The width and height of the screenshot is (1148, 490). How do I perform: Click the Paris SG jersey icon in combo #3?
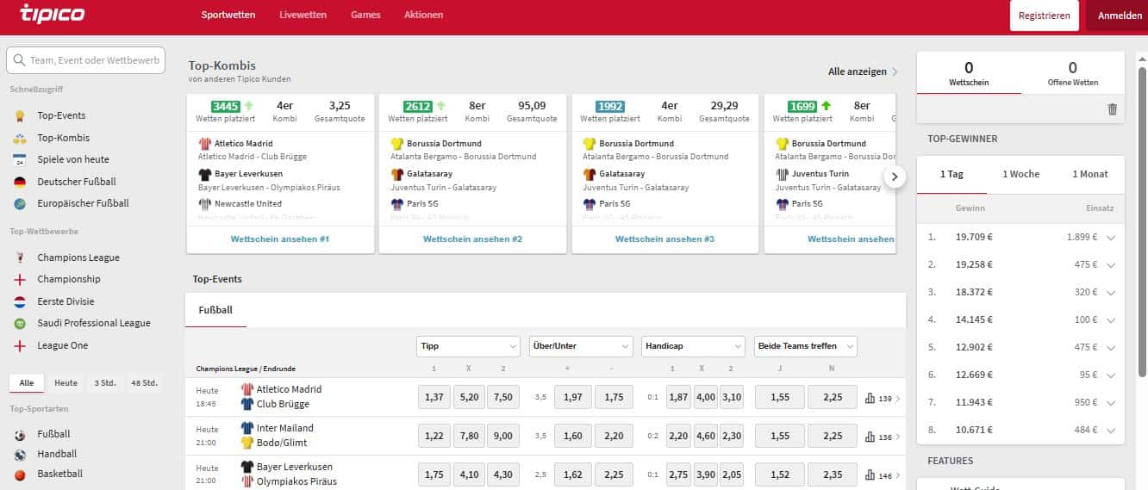(590, 204)
